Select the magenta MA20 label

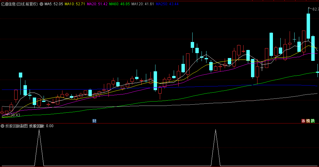[97, 4]
